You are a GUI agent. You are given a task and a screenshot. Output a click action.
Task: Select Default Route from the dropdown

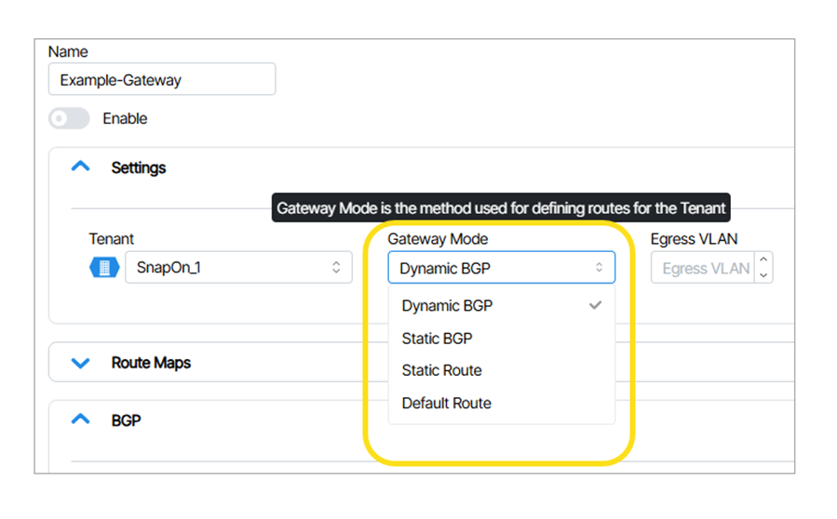click(x=446, y=403)
